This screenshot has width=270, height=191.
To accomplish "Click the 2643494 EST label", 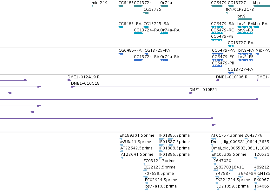I will [x=247, y=174].
